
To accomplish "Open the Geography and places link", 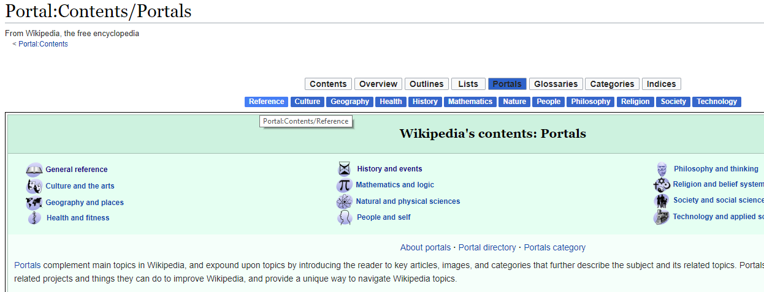I will pos(85,203).
